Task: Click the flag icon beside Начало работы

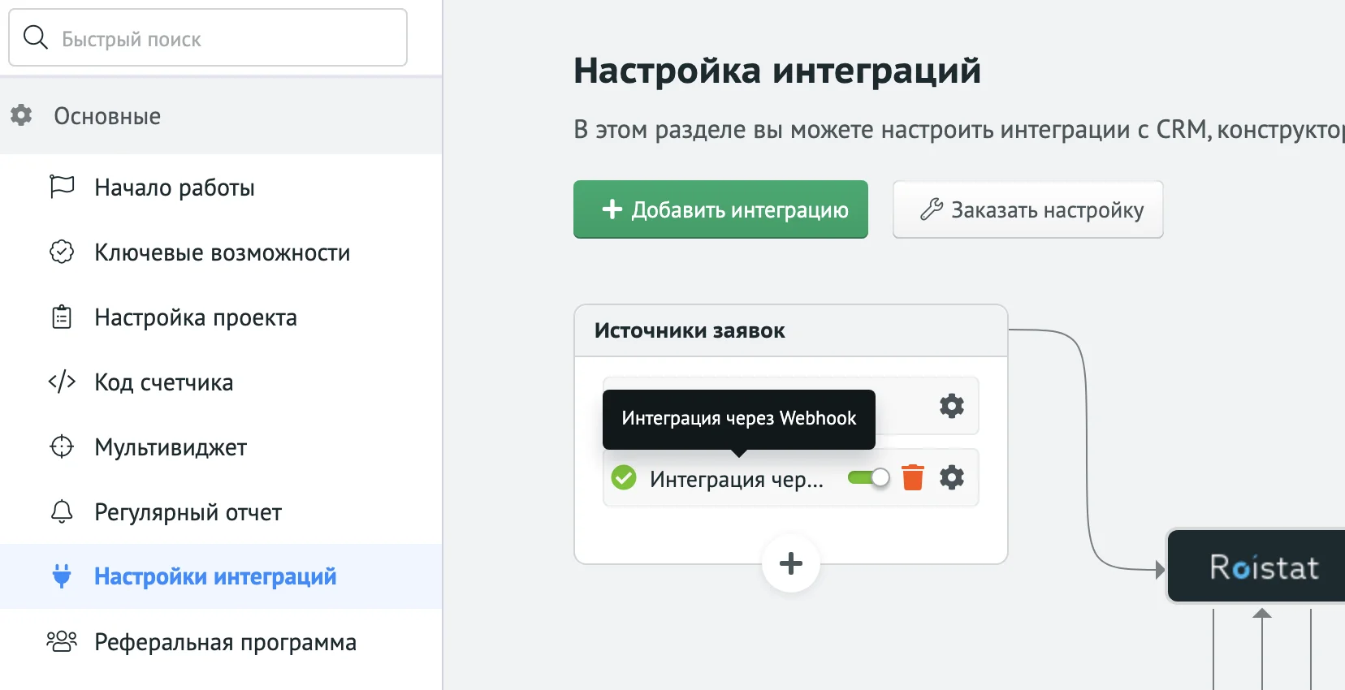Action: pos(62,187)
